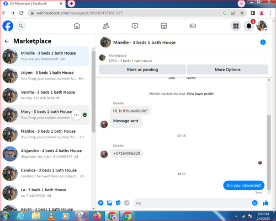The width and height of the screenshot is (276, 221).
Task: Open Chrome profile avatar
Action: click(262, 13)
